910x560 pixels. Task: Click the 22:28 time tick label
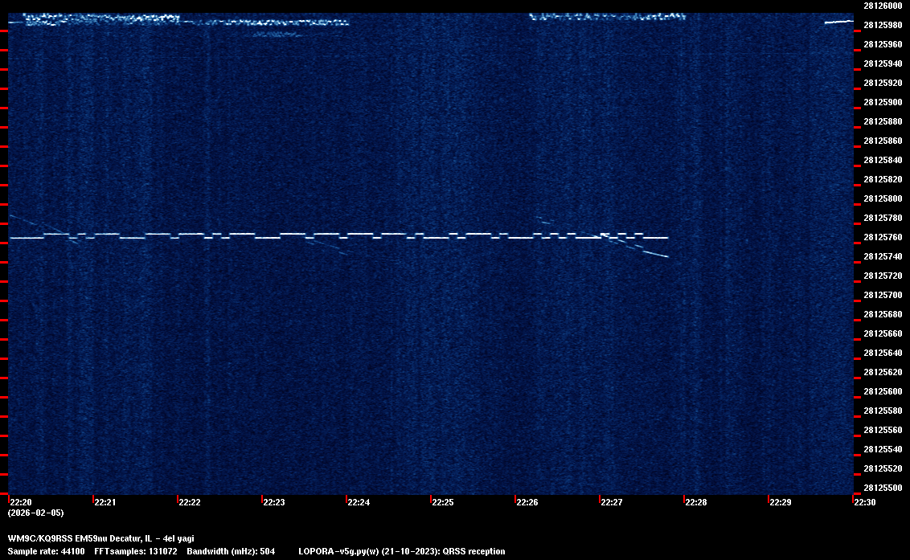695,503
